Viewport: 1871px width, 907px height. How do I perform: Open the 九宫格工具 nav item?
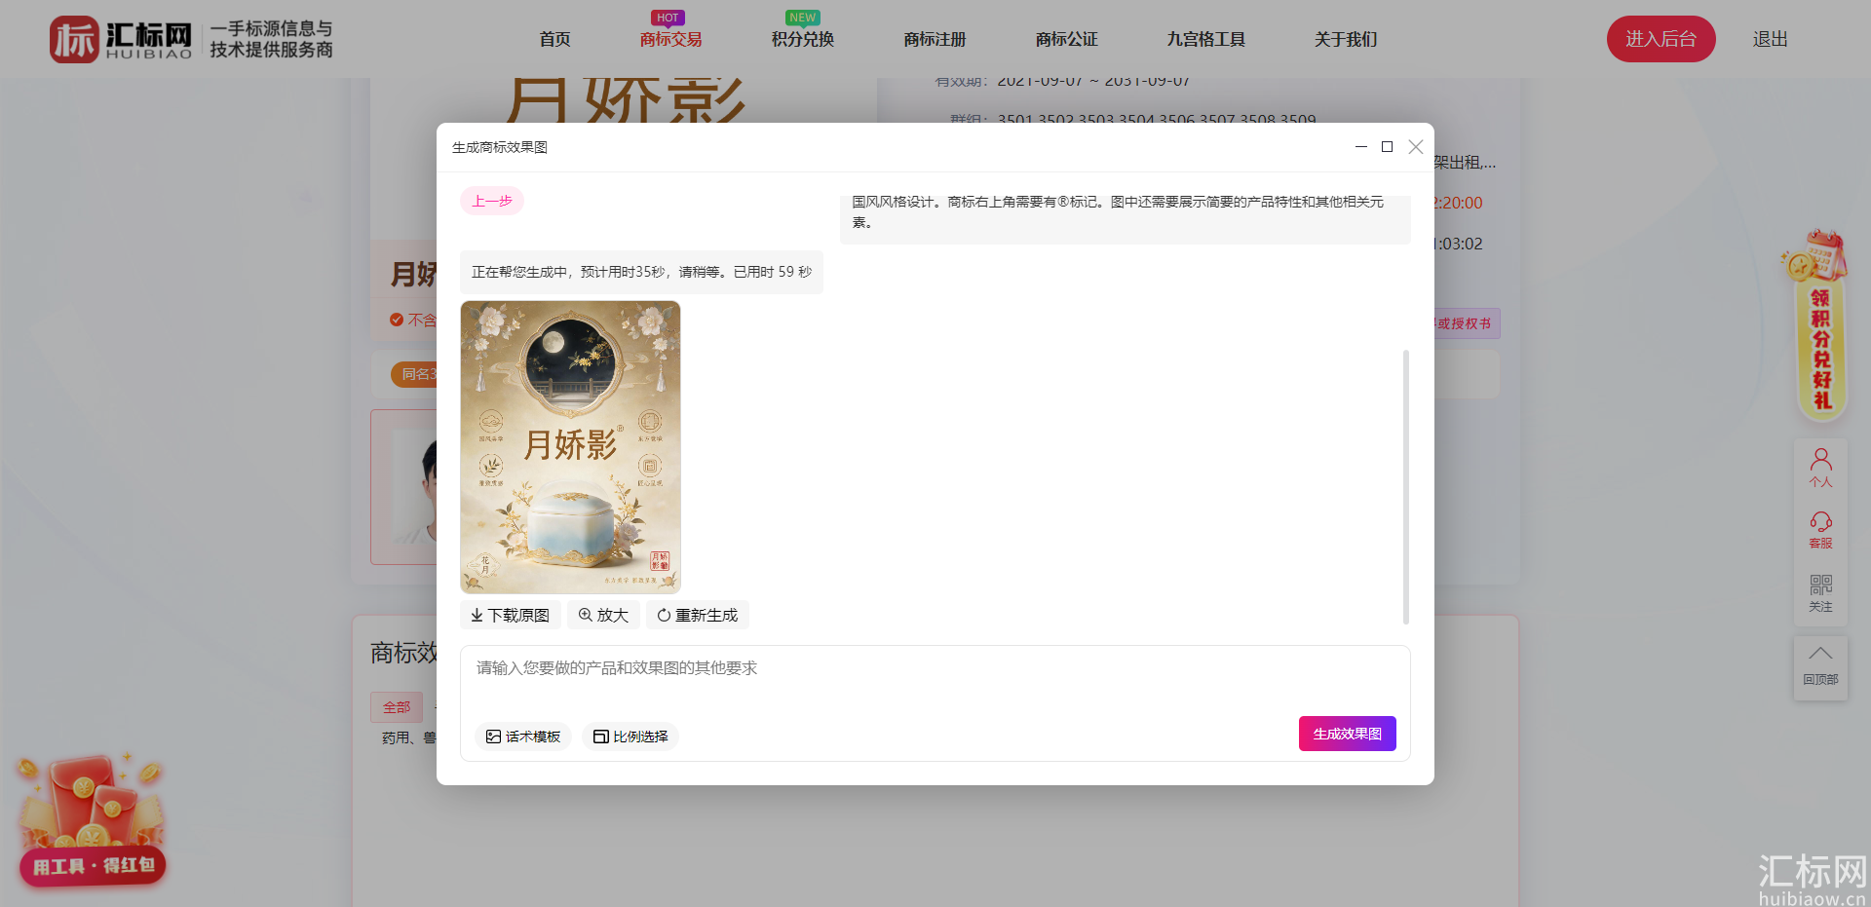click(1206, 39)
